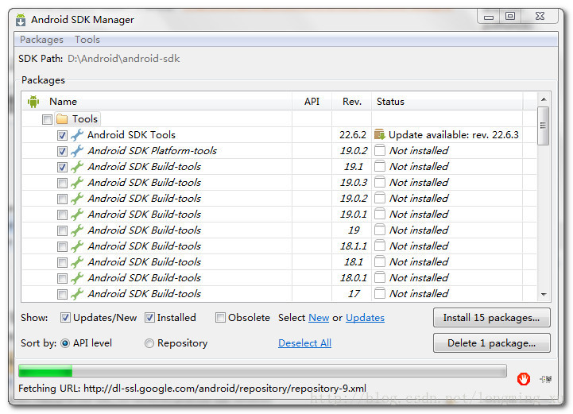Check Build-tools rev. 18.1.1 checkbox
The width and height of the screenshot is (573, 414).
[62, 246]
